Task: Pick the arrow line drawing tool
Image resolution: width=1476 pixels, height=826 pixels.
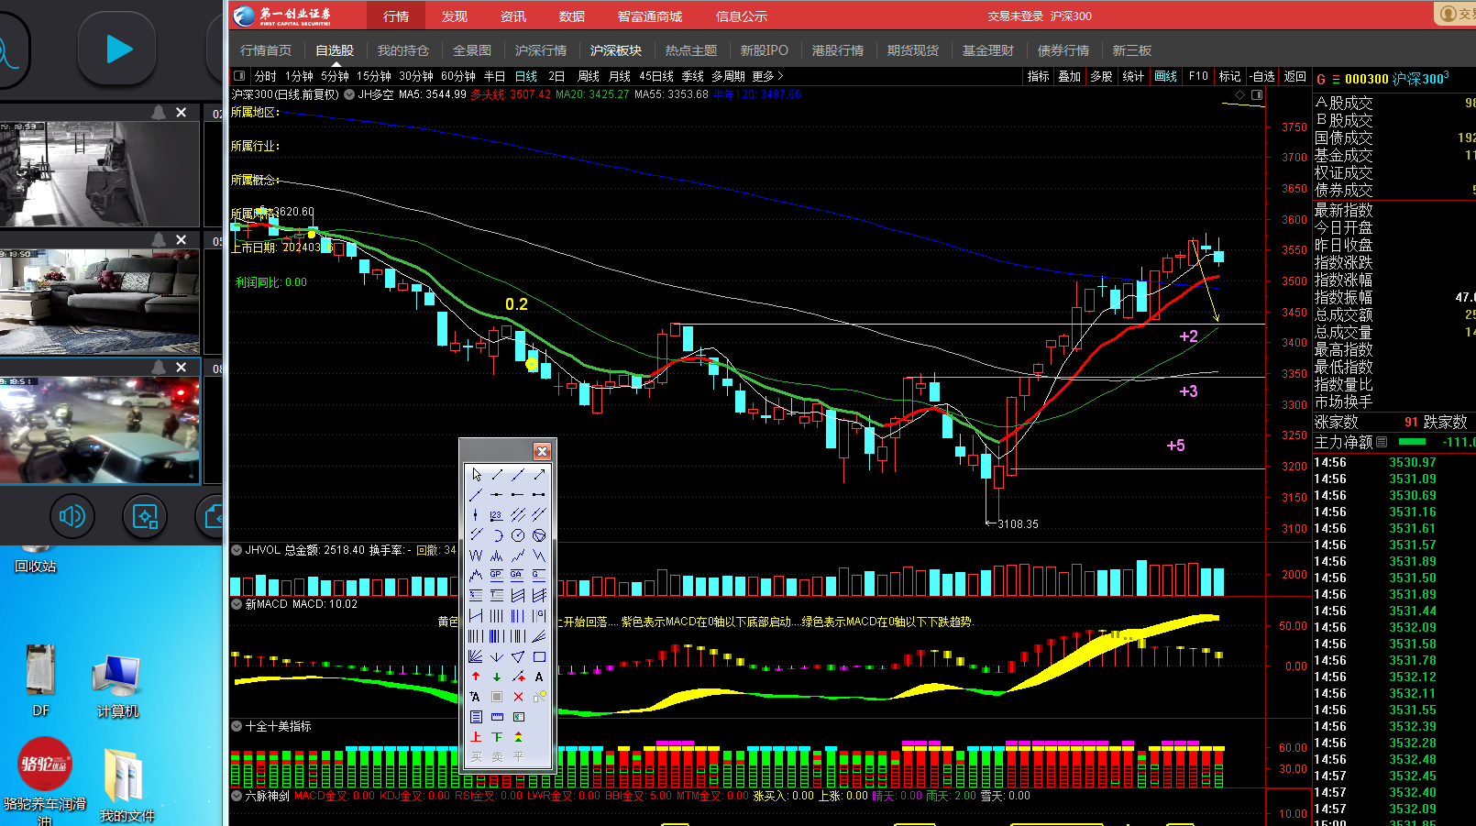Action: point(539,475)
